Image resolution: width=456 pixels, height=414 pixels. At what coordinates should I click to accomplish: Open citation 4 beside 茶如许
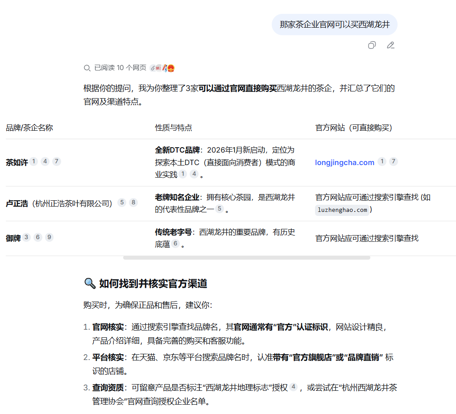[45, 161]
